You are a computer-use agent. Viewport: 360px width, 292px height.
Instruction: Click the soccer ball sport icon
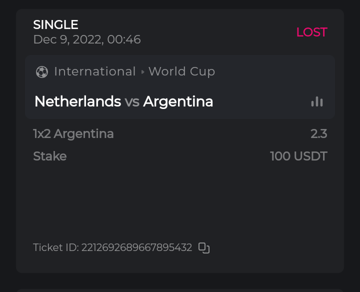point(42,72)
